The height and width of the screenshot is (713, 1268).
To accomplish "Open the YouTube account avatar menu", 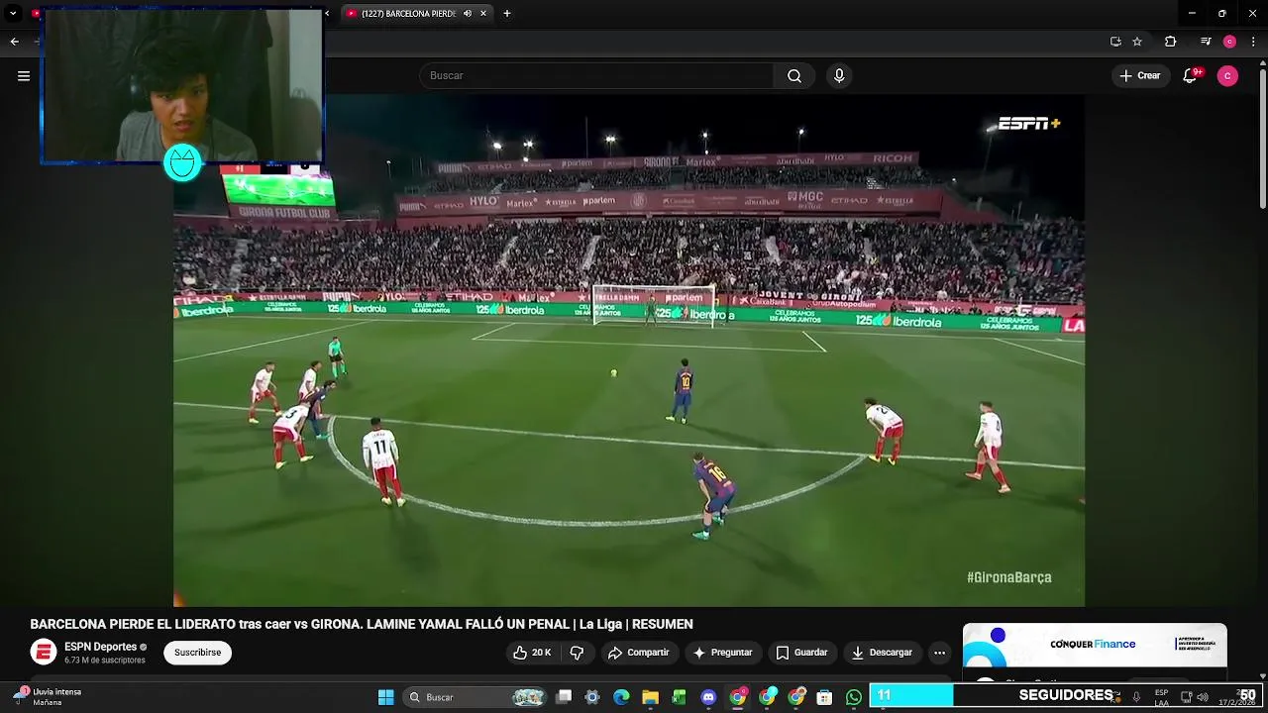I will tap(1227, 76).
